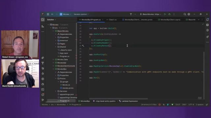Switch to the Class1.cs tab
The width and height of the screenshot is (211, 118).
coord(111,20)
